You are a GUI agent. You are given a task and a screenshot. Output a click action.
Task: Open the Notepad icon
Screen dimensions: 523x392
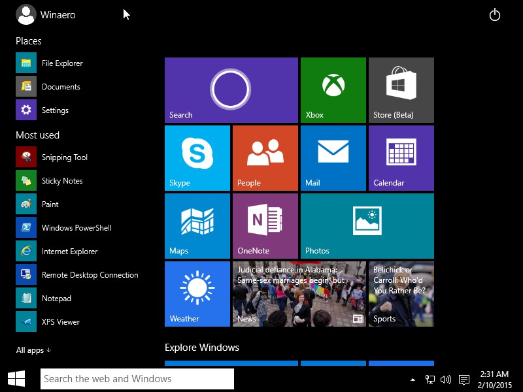[x=26, y=298]
